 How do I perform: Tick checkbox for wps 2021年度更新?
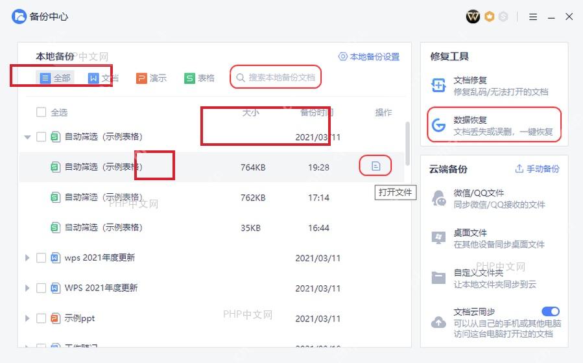click(x=41, y=258)
